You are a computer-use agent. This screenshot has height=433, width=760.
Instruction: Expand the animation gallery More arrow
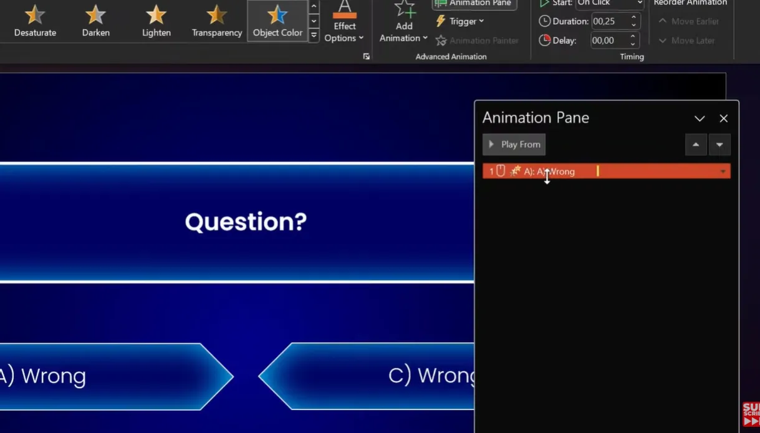click(314, 36)
